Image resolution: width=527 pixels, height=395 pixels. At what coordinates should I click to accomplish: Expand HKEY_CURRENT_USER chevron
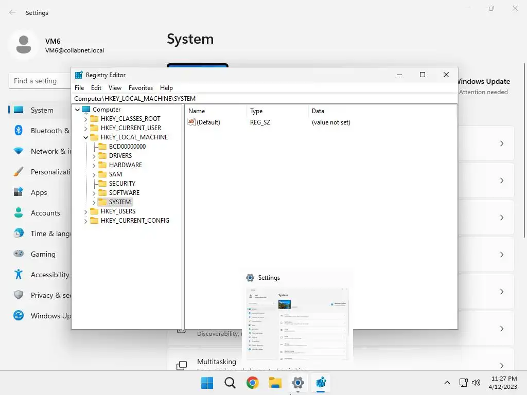pos(85,128)
